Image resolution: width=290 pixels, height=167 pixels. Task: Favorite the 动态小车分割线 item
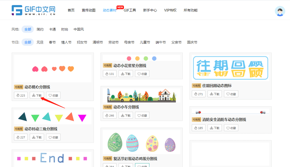click(x=142, y=116)
